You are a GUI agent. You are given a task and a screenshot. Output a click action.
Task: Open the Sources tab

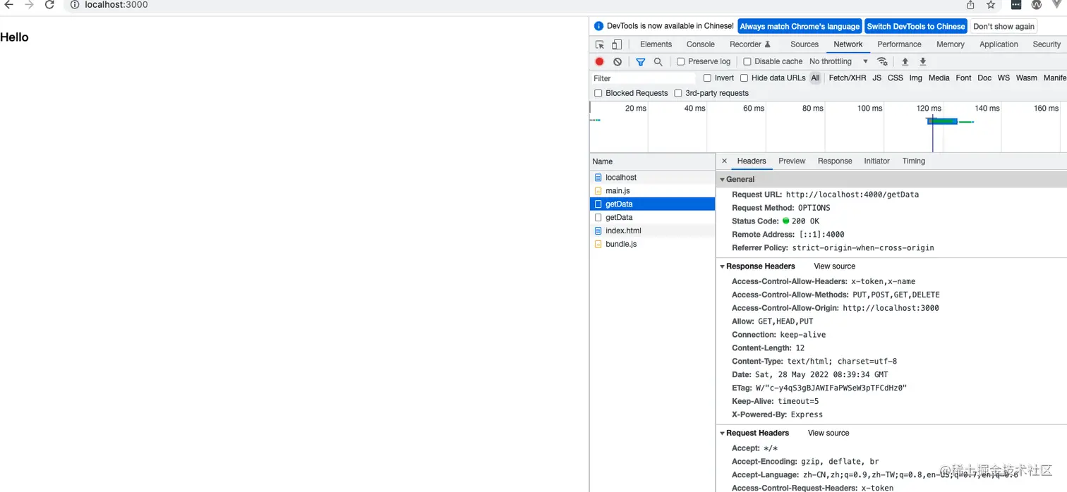coord(804,44)
